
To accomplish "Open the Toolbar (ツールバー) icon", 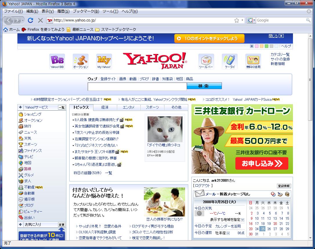I will click(x=206, y=61).
